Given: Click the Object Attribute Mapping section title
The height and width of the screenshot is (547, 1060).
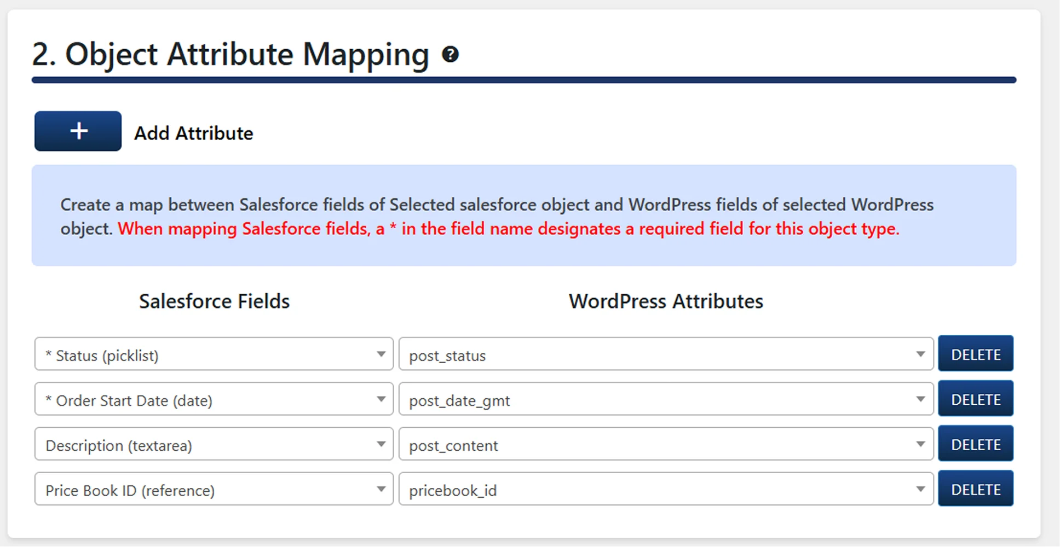Looking at the screenshot, I should (231, 55).
